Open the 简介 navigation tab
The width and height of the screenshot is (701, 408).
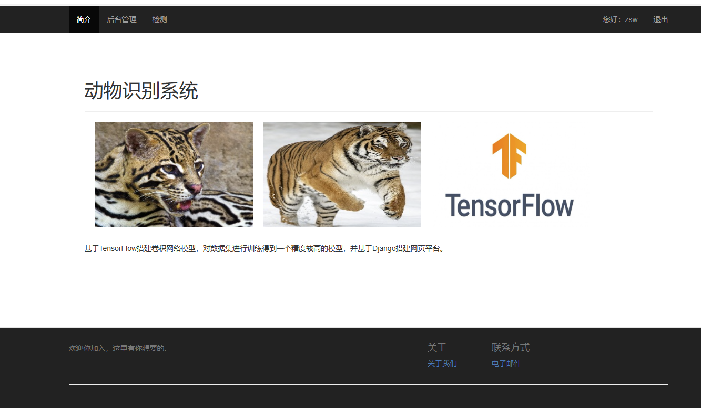(84, 19)
